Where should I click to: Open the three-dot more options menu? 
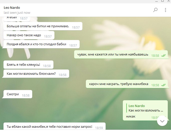(166, 10)
